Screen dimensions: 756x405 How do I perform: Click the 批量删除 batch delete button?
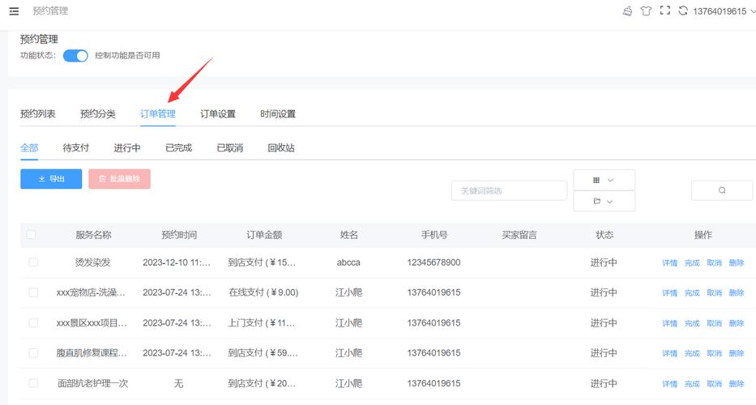click(119, 179)
